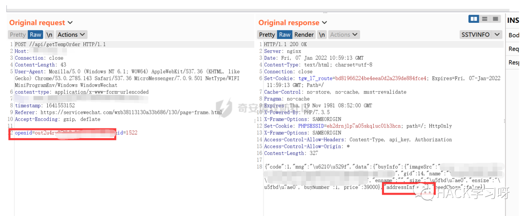The image size is (527, 216).
Task: Open the greyed Actions dropdown in response pane
Action: (344, 35)
